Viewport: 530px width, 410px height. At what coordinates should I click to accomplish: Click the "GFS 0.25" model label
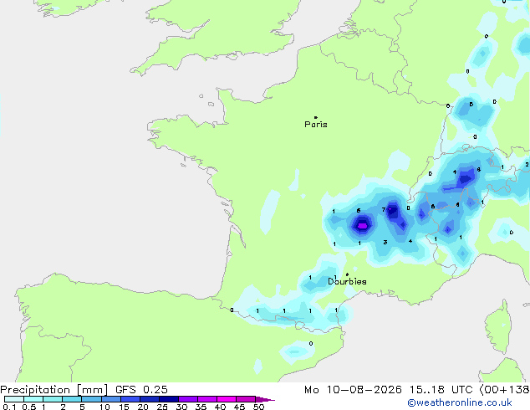[141, 390]
